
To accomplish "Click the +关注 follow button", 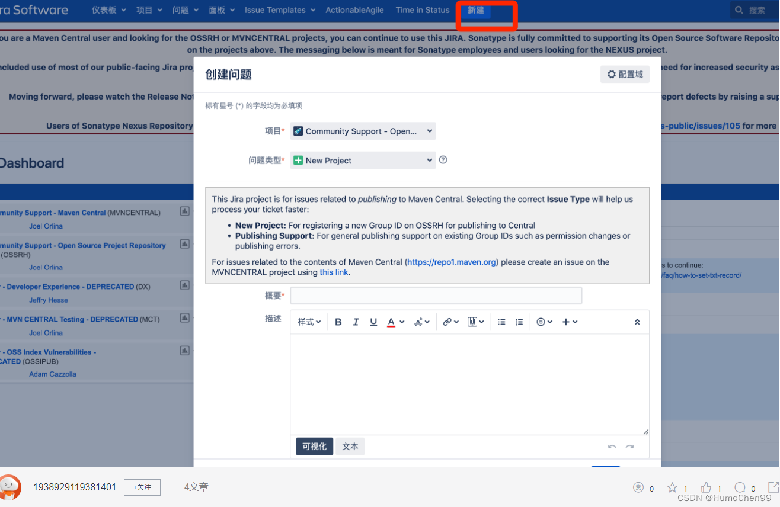I will [x=142, y=487].
